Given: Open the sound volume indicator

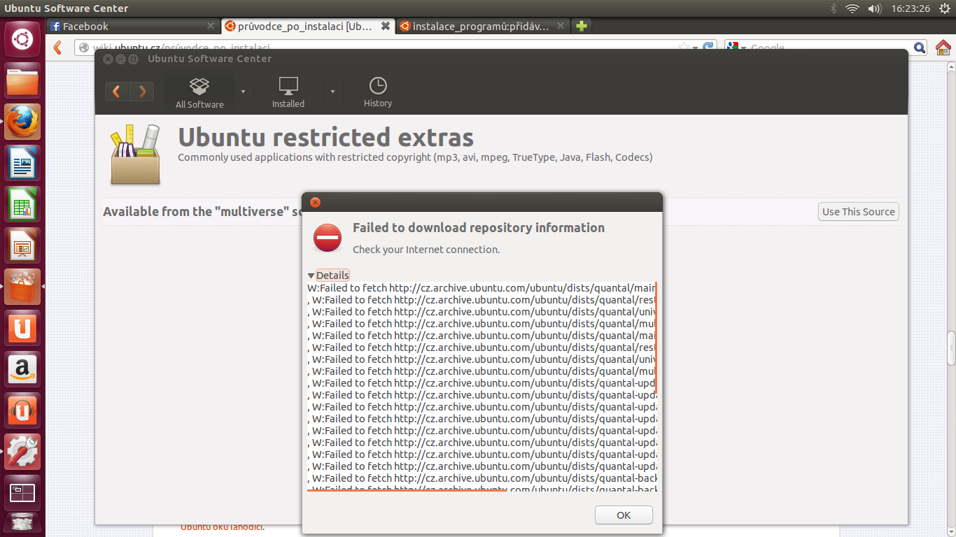Looking at the screenshot, I should (874, 8).
